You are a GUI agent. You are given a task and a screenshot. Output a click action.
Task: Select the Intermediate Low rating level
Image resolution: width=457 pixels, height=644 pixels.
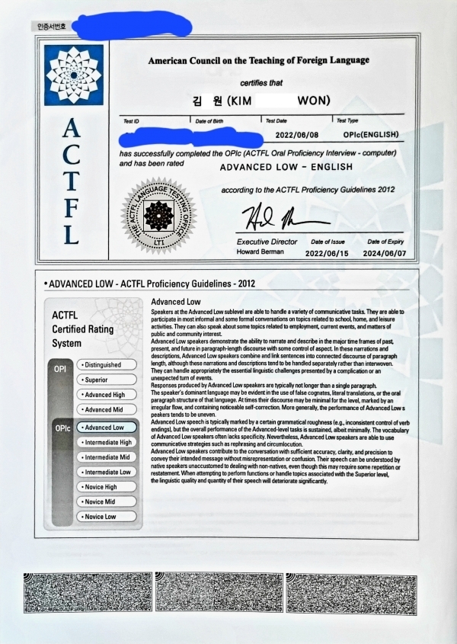107,472
